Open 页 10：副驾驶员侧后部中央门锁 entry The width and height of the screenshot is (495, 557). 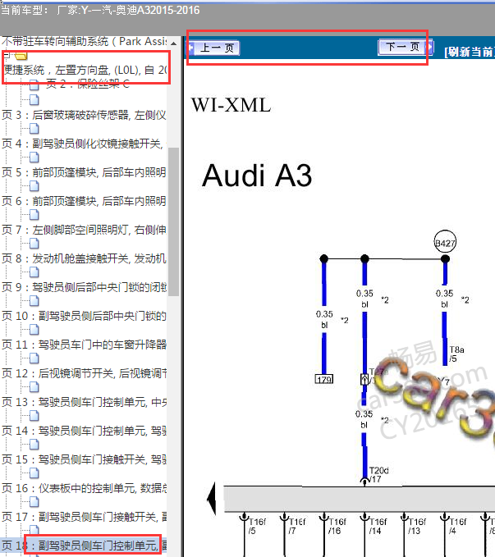pyautogui.click(x=84, y=316)
